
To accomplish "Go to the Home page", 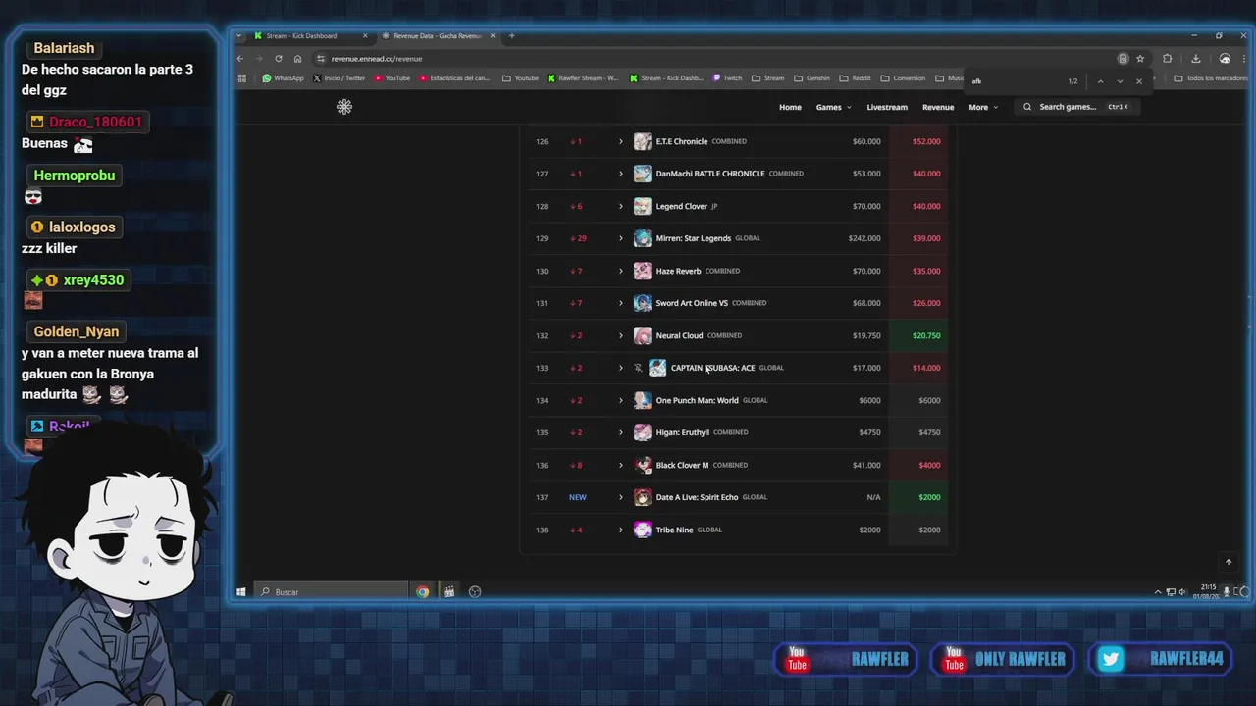I will point(790,107).
